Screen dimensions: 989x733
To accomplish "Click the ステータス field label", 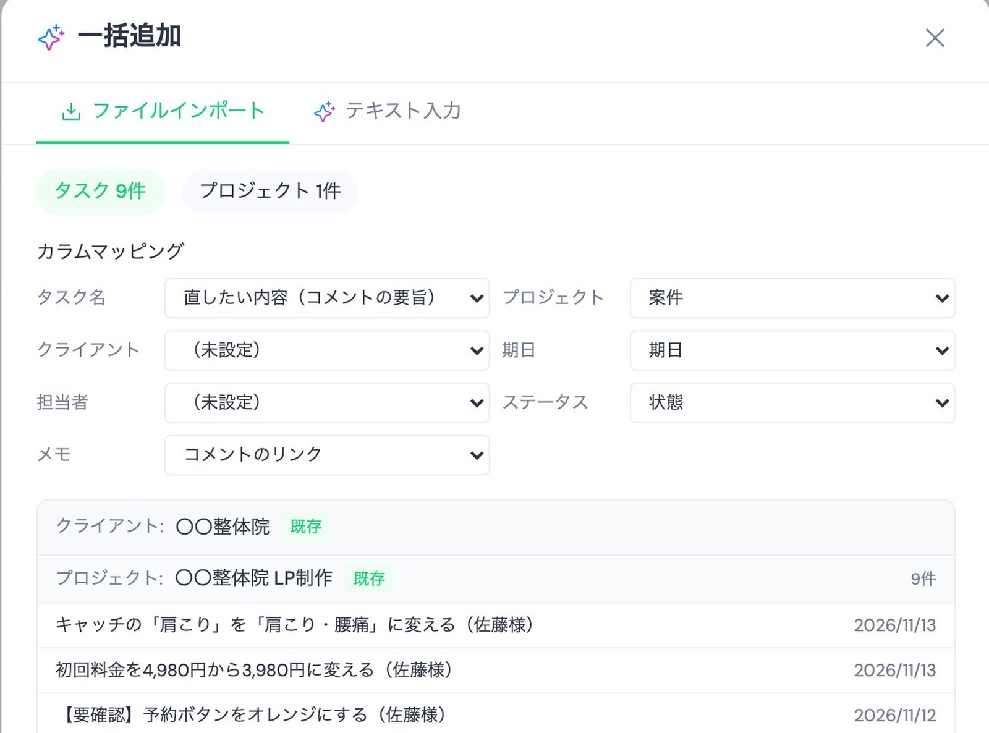I will click(x=545, y=403).
